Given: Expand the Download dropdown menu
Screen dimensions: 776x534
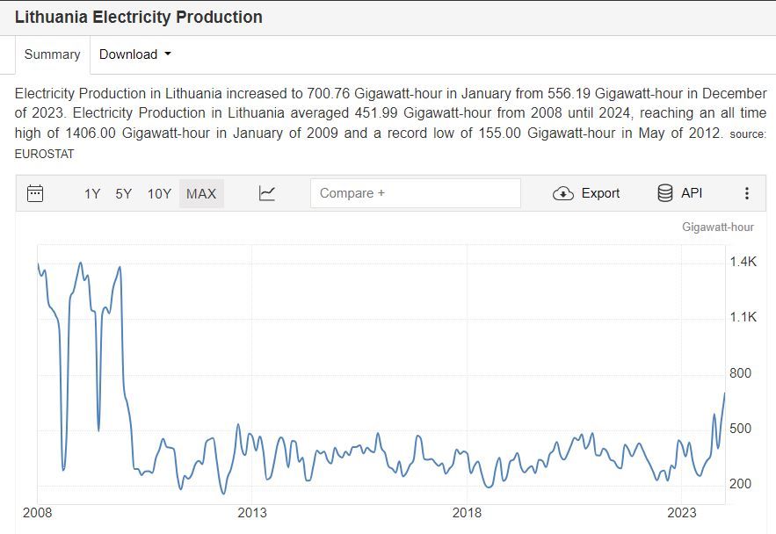Looking at the screenshot, I should [134, 54].
